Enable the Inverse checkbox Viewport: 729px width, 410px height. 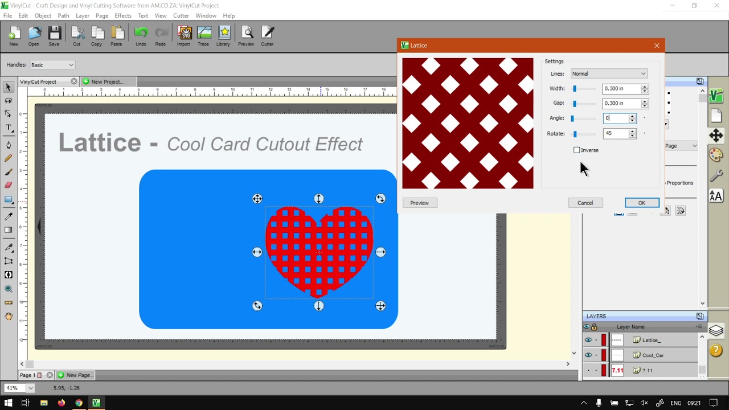(577, 150)
